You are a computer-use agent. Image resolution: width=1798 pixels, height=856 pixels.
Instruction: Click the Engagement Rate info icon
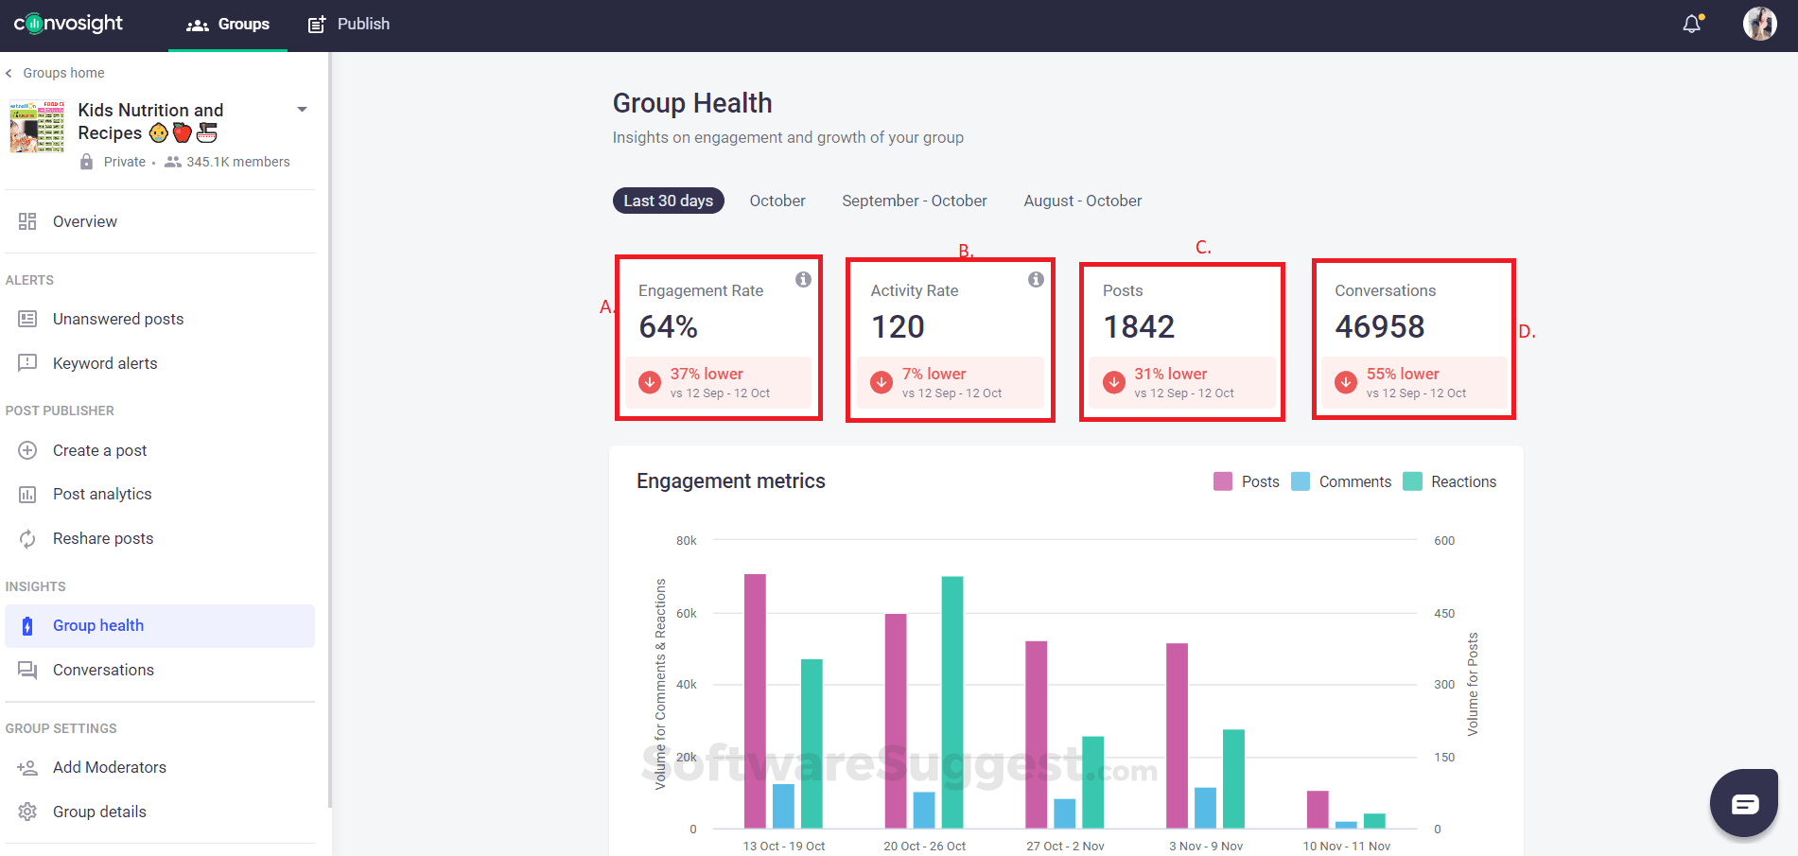pyautogui.click(x=803, y=280)
